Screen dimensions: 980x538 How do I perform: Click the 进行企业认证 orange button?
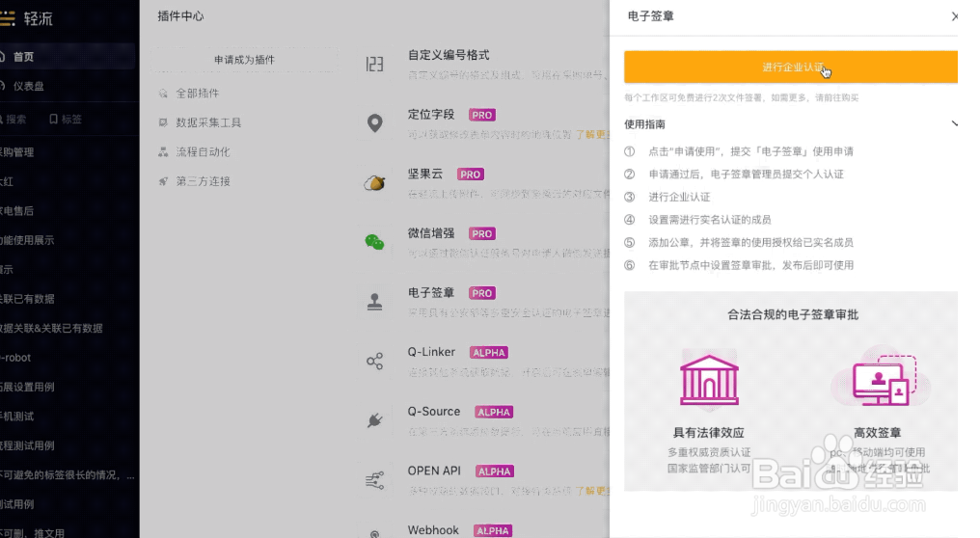tap(791, 67)
